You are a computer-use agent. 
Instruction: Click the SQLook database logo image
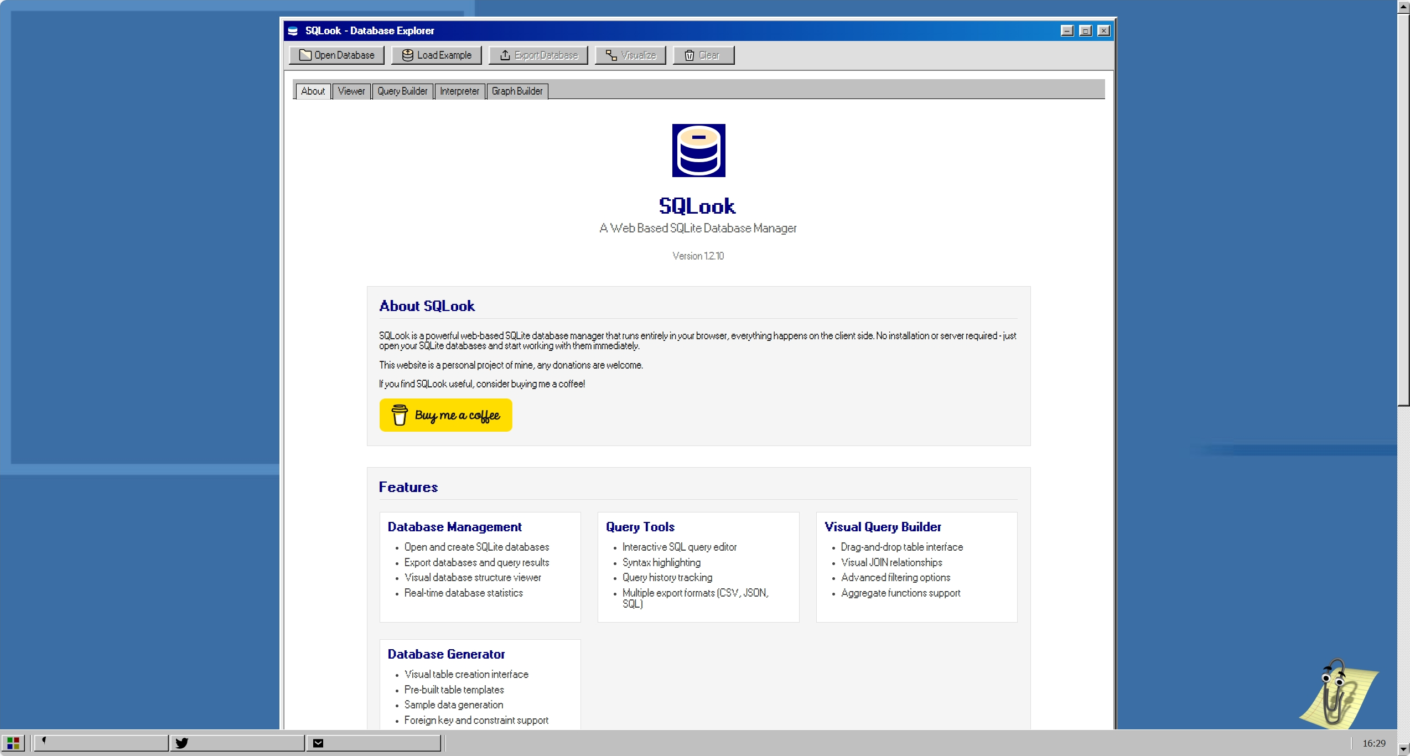pyautogui.click(x=698, y=151)
